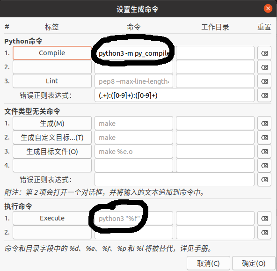Viewport: 277px width, 271px height.
Task: Click the 命令 column header
Action: (134, 27)
